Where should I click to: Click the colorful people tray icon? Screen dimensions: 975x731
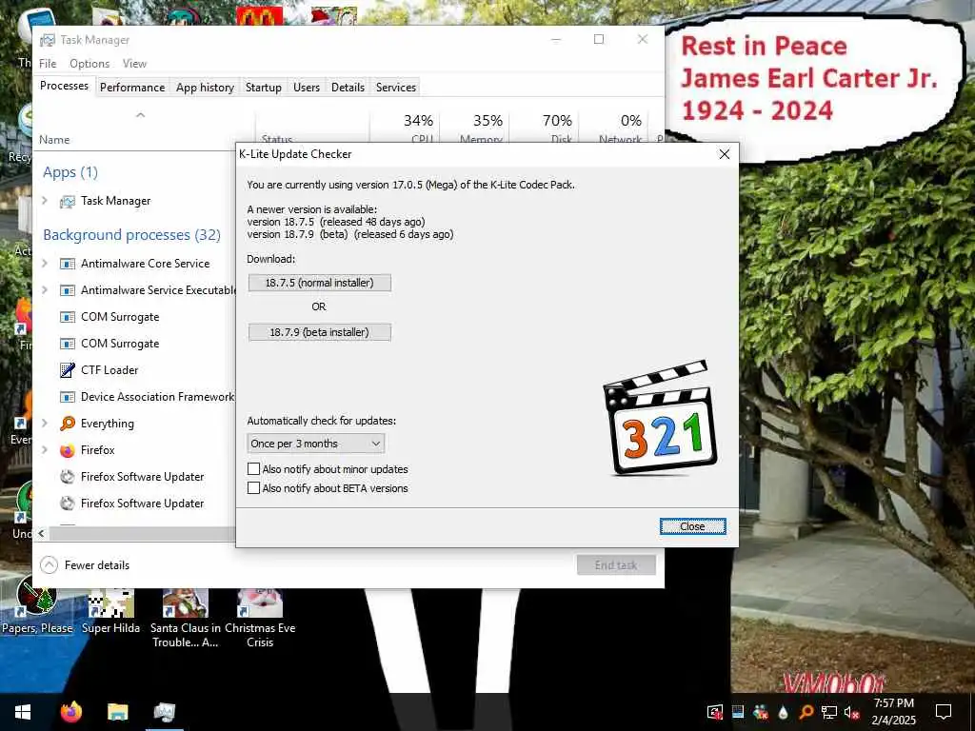[760, 712]
